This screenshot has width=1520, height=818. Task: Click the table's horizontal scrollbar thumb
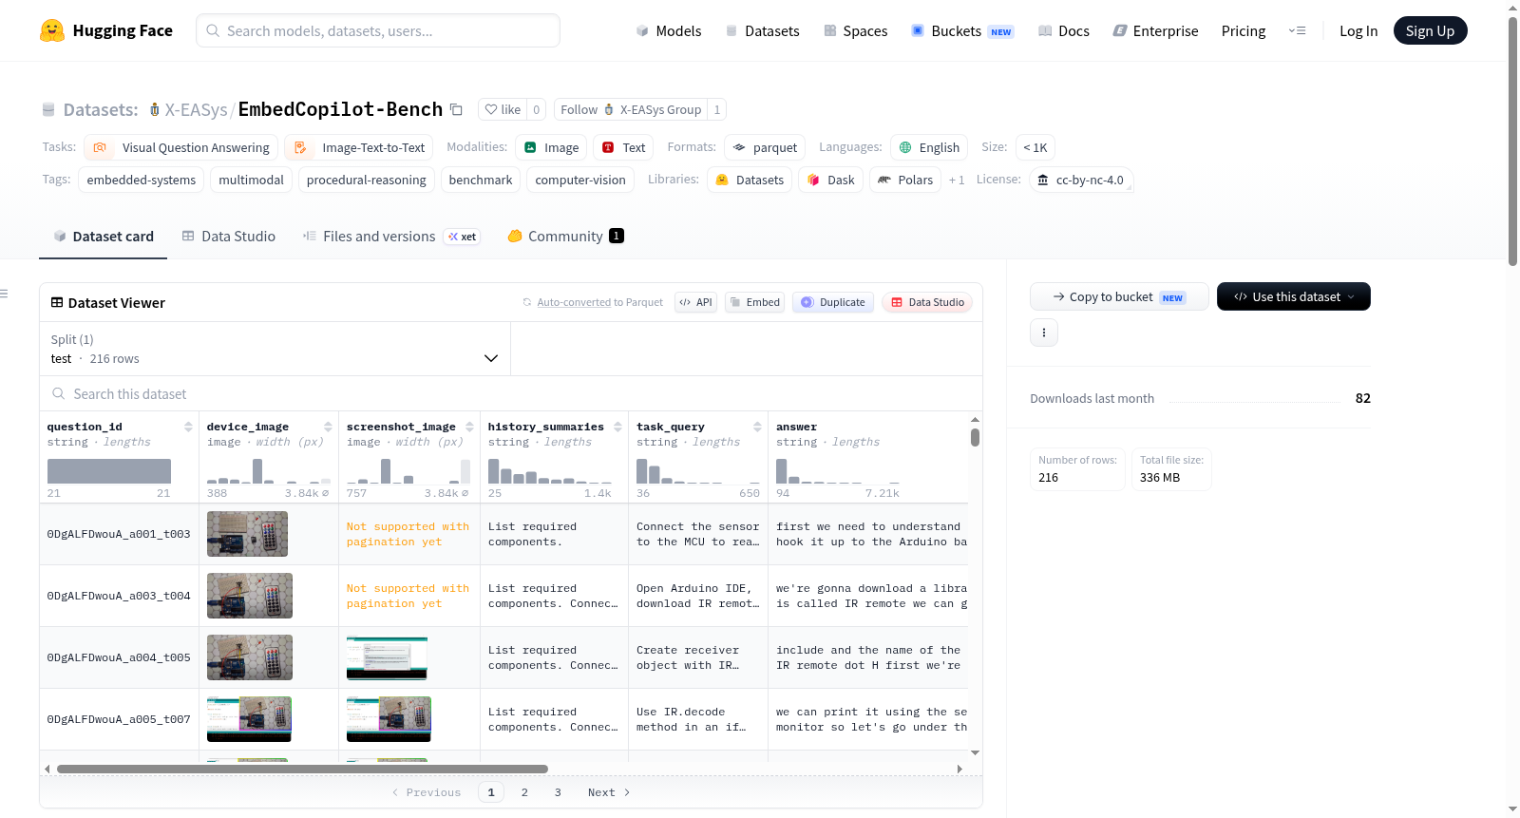coord(302,769)
